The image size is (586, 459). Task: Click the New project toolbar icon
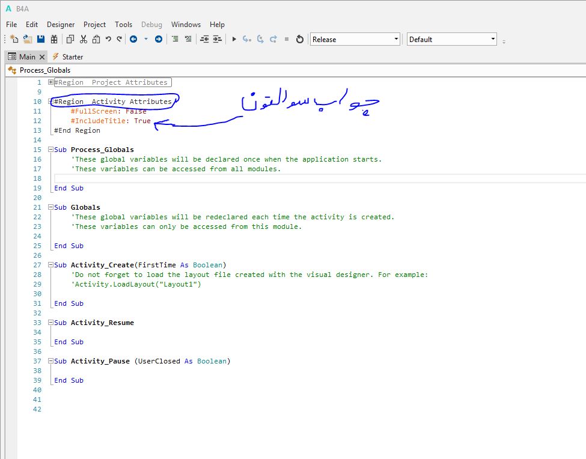coord(14,39)
